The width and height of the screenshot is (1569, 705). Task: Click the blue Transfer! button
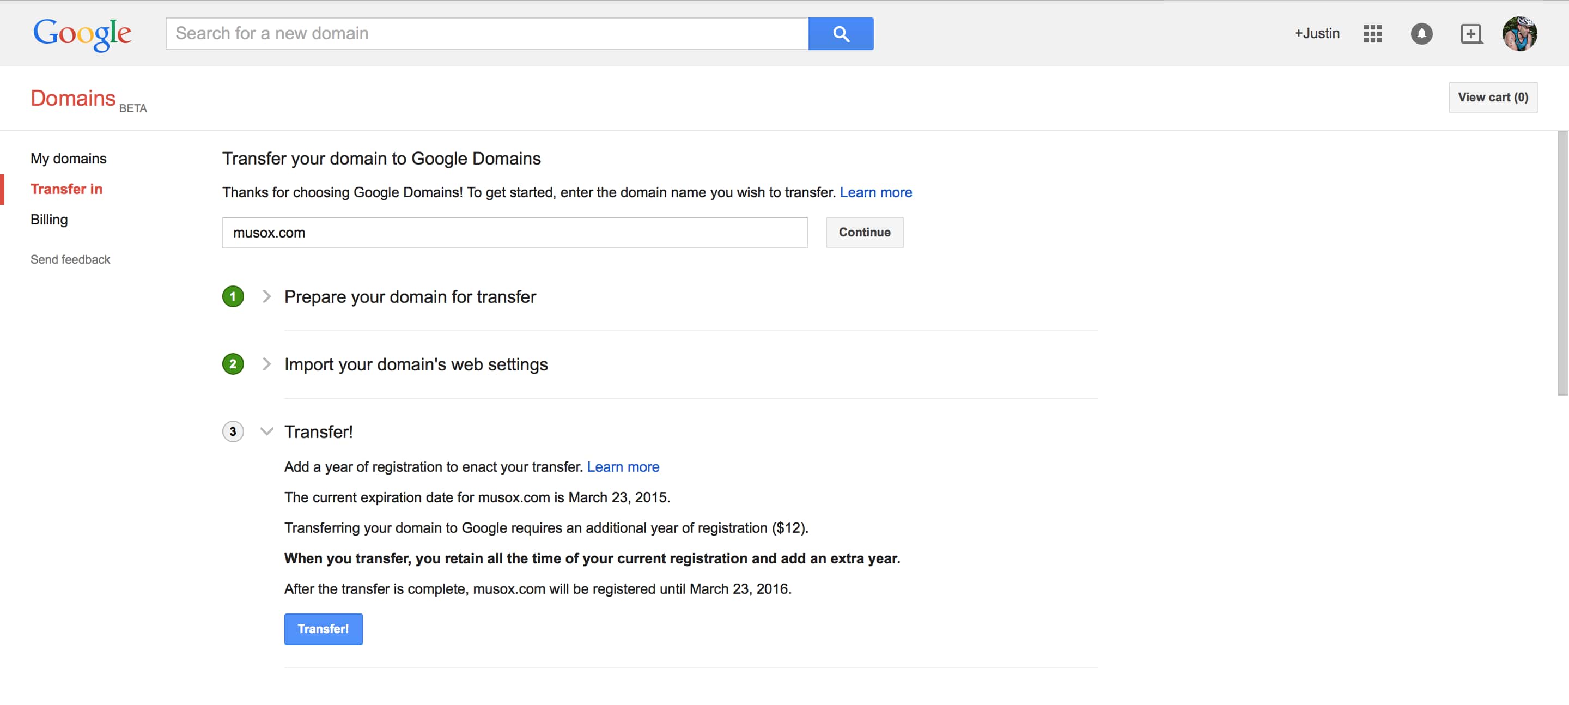(x=324, y=629)
